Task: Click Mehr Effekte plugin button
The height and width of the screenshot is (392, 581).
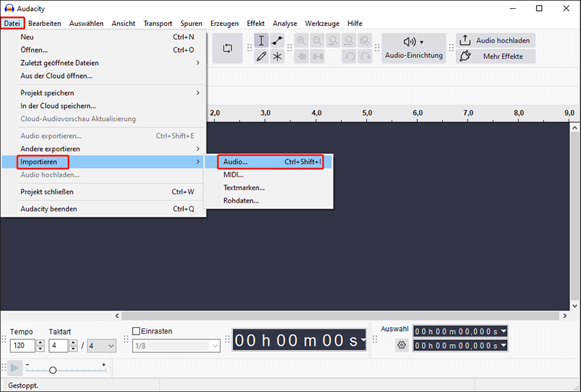Action: click(496, 56)
